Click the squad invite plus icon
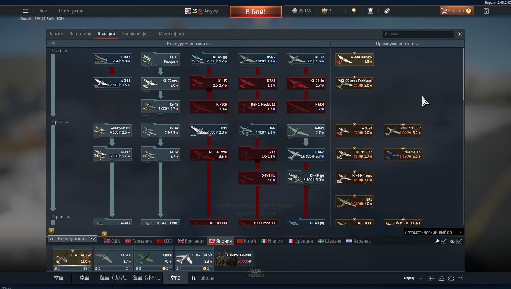 pos(420,278)
